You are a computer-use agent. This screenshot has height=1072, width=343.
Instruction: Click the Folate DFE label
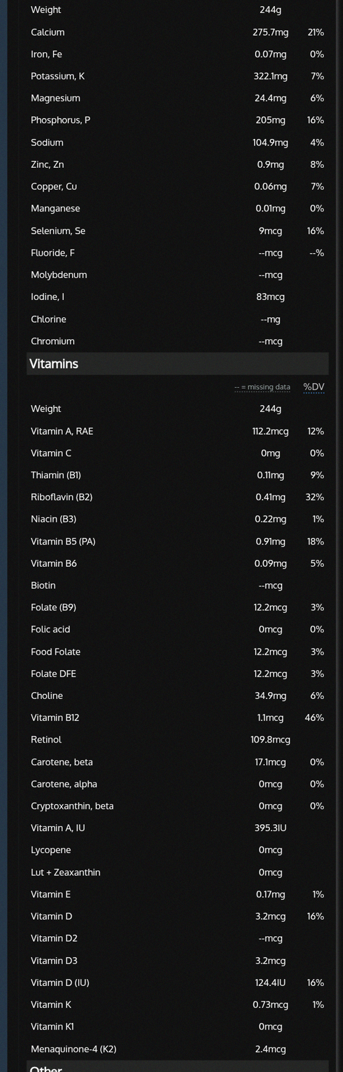pyautogui.click(x=53, y=674)
